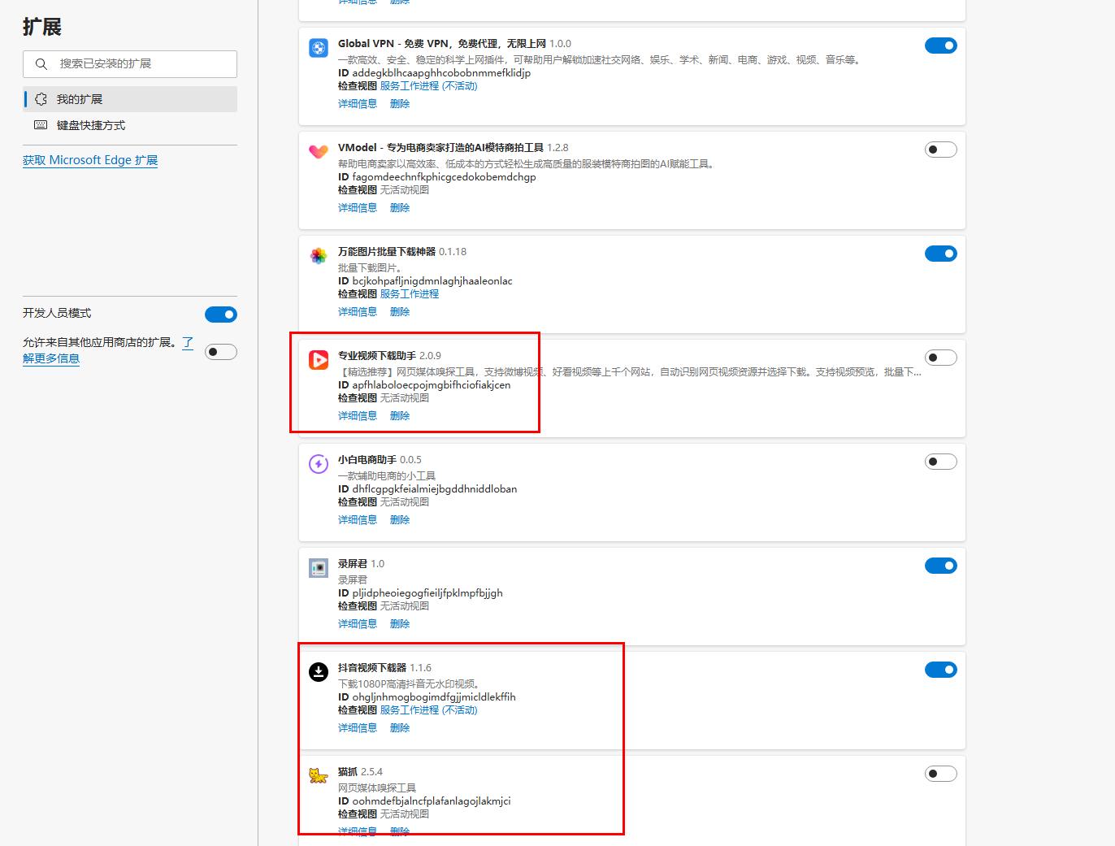Click the 我的扩展 puzzle gear icon
The width and height of the screenshot is (1115, 846).
pyautogui.click(x=41, y=99)
